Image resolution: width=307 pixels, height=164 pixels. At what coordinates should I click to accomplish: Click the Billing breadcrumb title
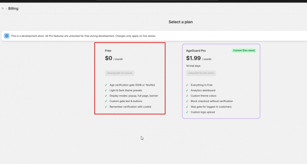click(x=13, y=8)
